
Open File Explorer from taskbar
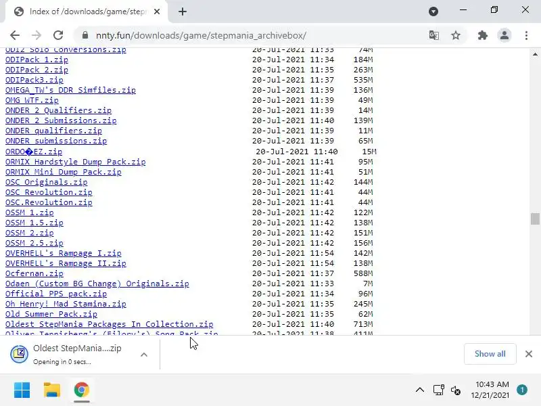52,390
